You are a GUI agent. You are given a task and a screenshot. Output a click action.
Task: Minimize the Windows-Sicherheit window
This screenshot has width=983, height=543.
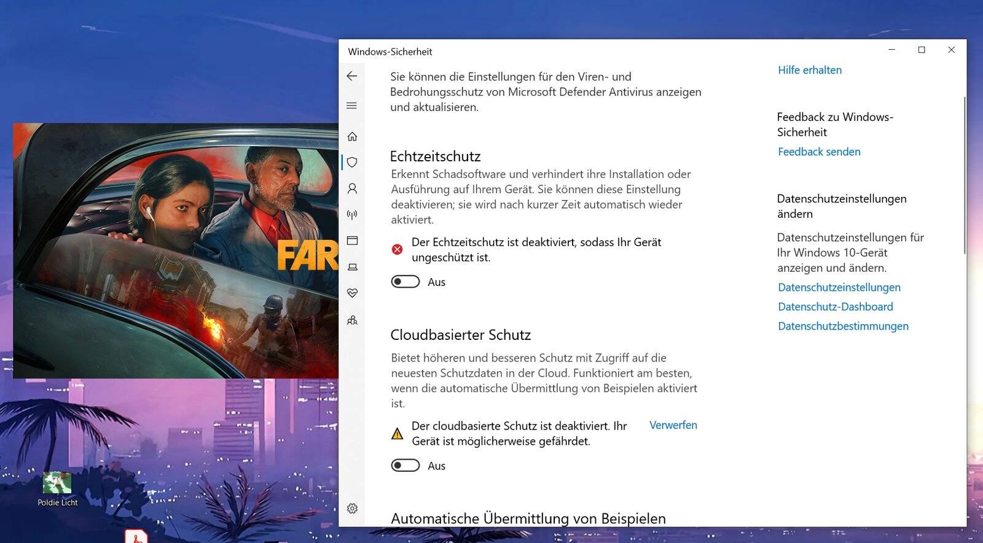click(x=892, y=50)
